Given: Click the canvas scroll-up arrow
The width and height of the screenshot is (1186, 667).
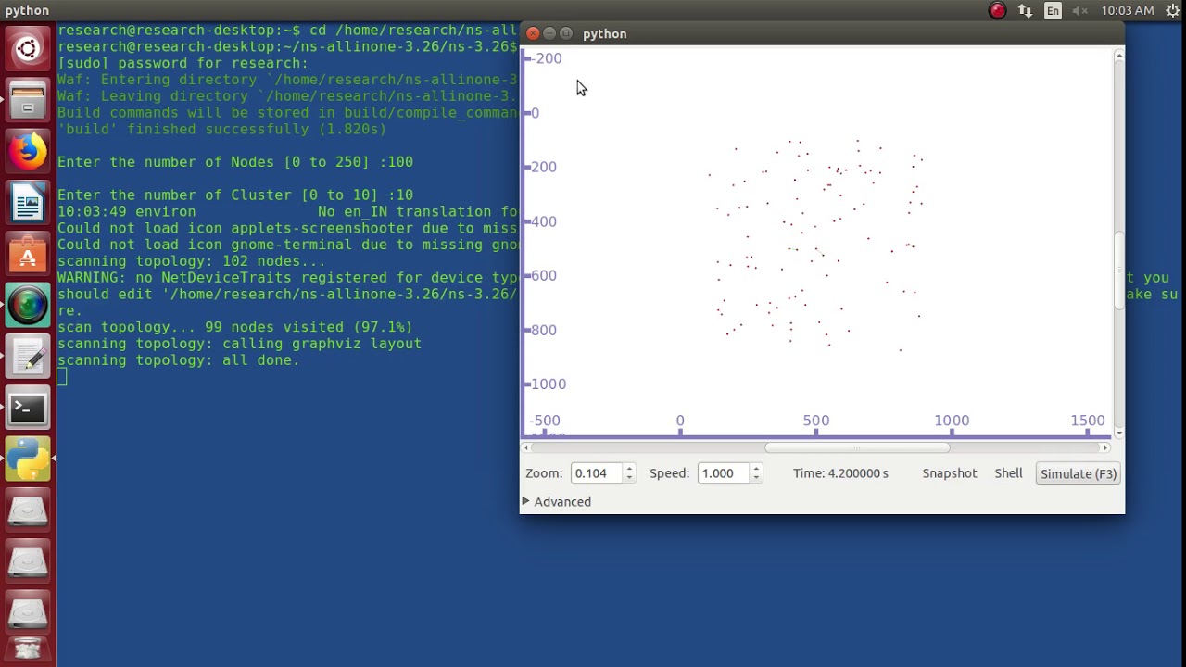Looking at the screenshot, I should 1119,56.
